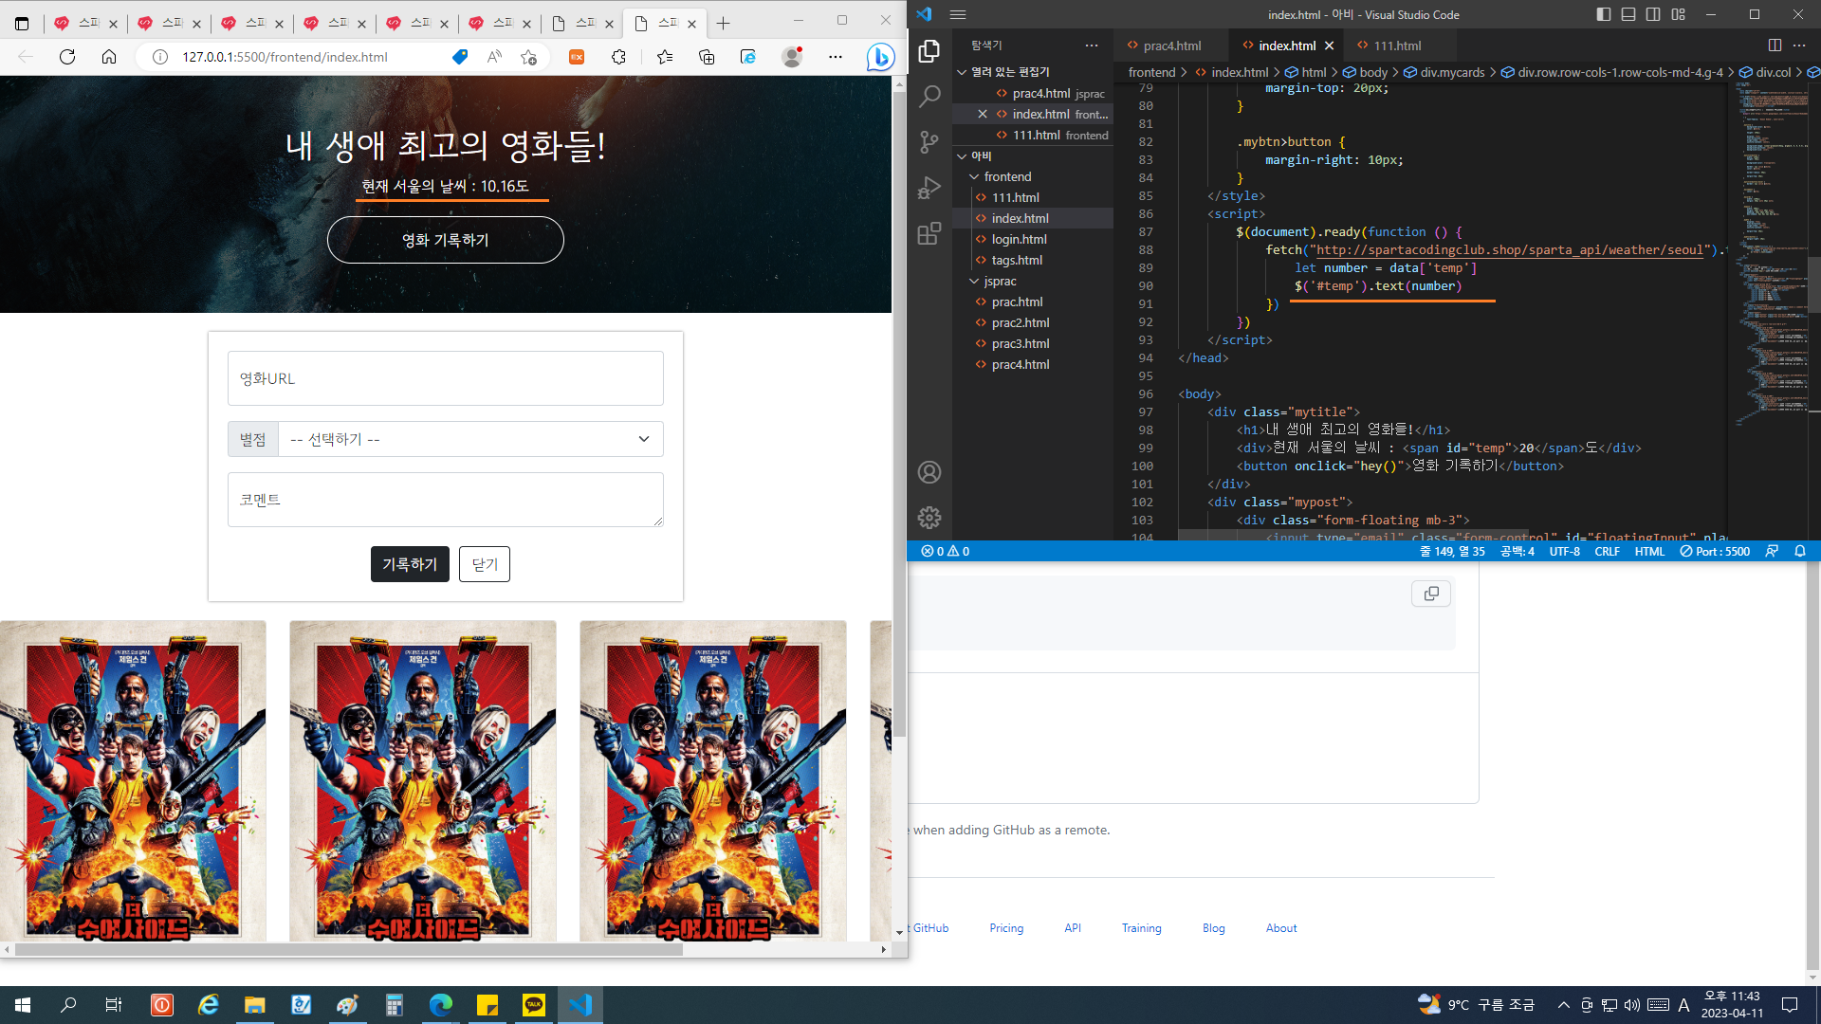
Task: Open File Explorer from the taskbar
Action: point(255,1005)
